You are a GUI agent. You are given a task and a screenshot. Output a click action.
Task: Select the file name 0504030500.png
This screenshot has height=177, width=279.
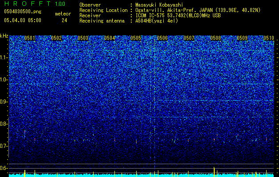(x=23, y=12)
